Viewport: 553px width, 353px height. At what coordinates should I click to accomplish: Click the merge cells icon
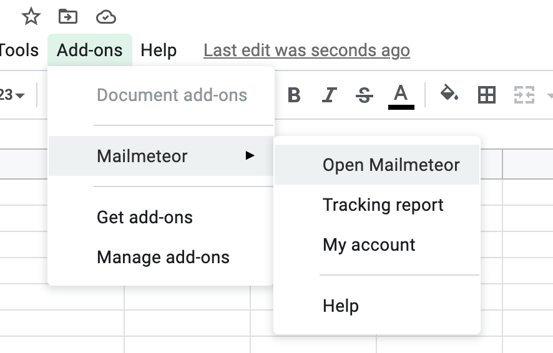point(524,95)
